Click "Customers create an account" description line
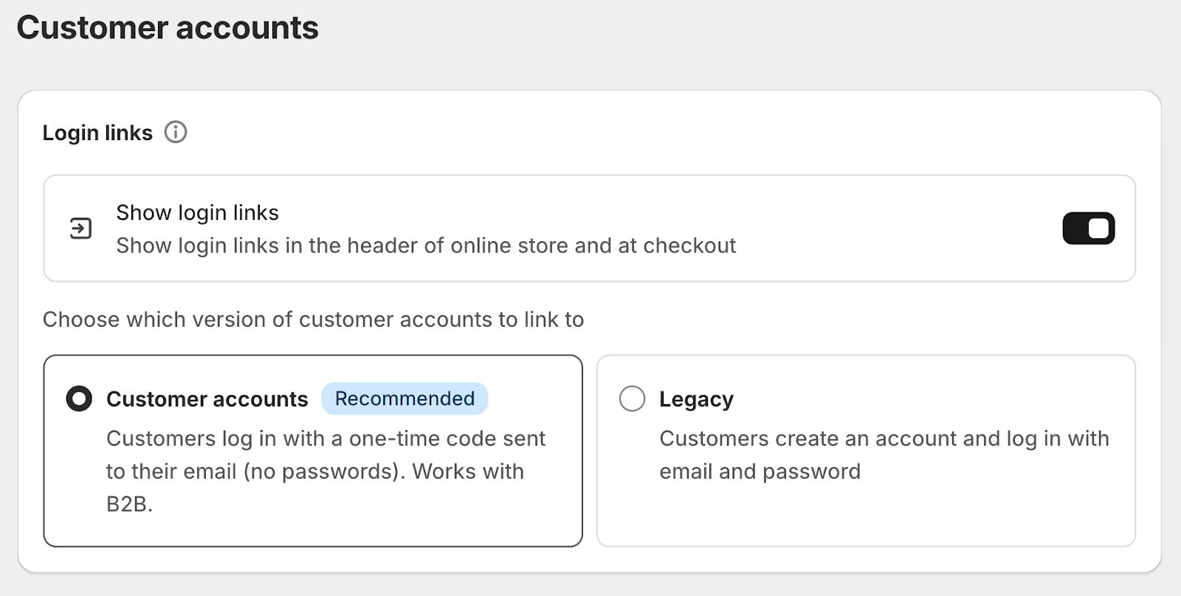Viewport: 1181px width, 596px height. pyautogui.click(x=884, y=439)
